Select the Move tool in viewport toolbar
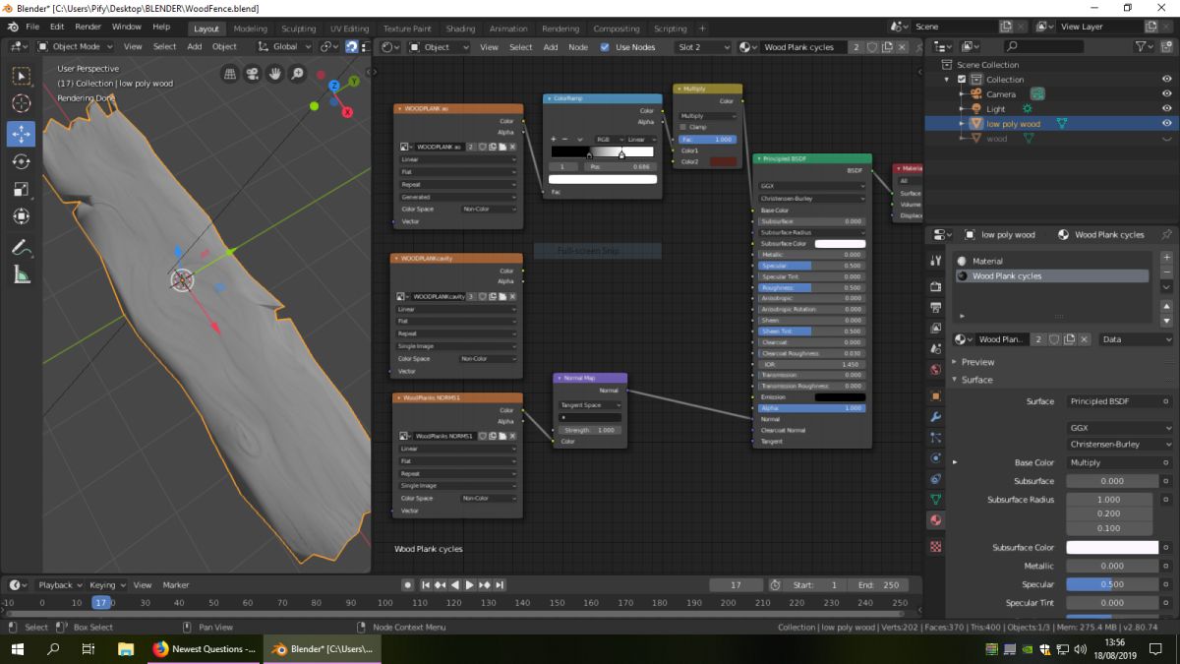Image resolution: width=1180 pixels, height=664 pixels. click(x=21, y=134)
